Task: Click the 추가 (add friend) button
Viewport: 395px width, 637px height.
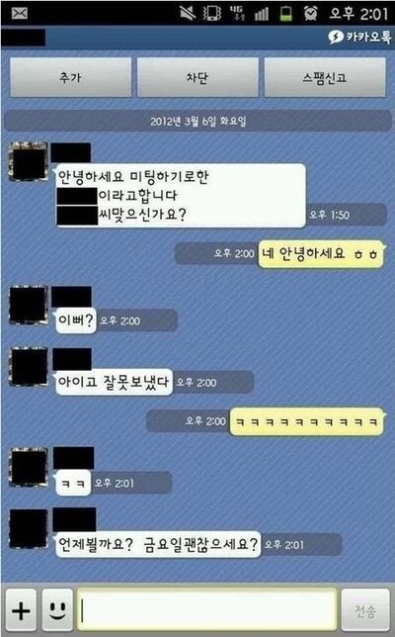Action: [70, 77]
